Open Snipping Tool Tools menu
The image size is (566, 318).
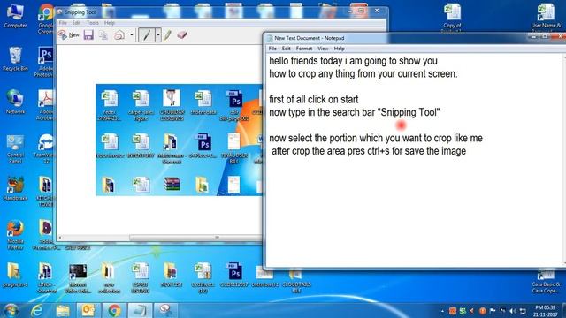coord(92,23)
